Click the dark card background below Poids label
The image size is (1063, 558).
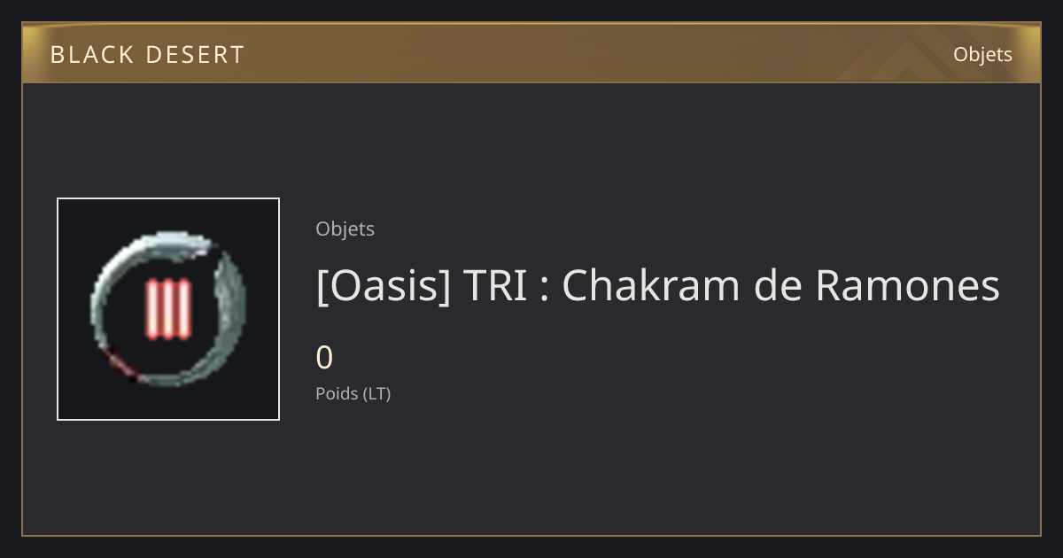531,469
